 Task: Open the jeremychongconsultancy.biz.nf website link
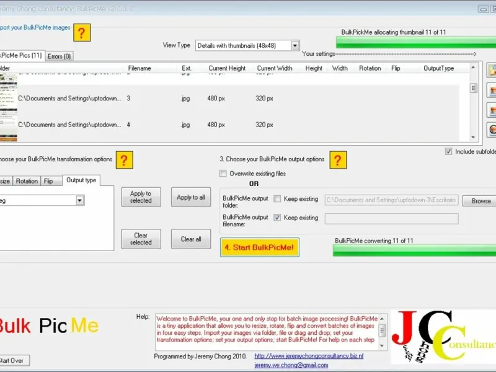click(309, 356)
